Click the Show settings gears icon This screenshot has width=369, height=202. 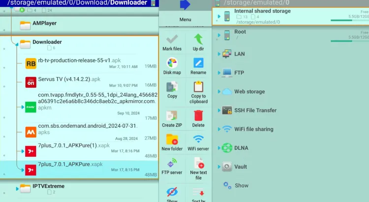tap(227, 185)
